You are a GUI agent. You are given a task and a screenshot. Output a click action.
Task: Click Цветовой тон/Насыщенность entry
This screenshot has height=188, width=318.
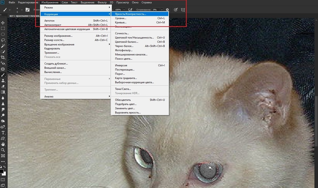click(x=134, y=37)
